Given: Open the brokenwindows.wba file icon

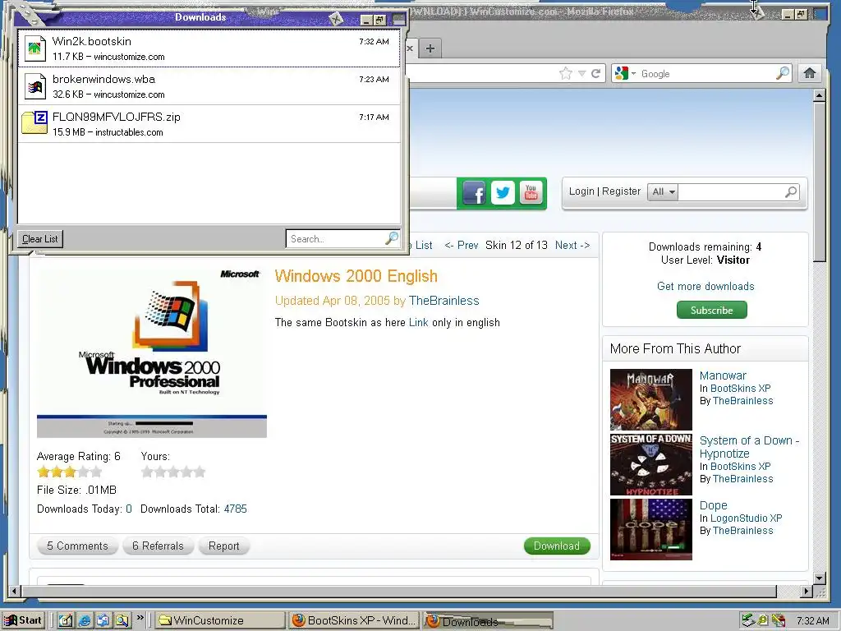Looking at the screenshot, I should tap(35, 86).
